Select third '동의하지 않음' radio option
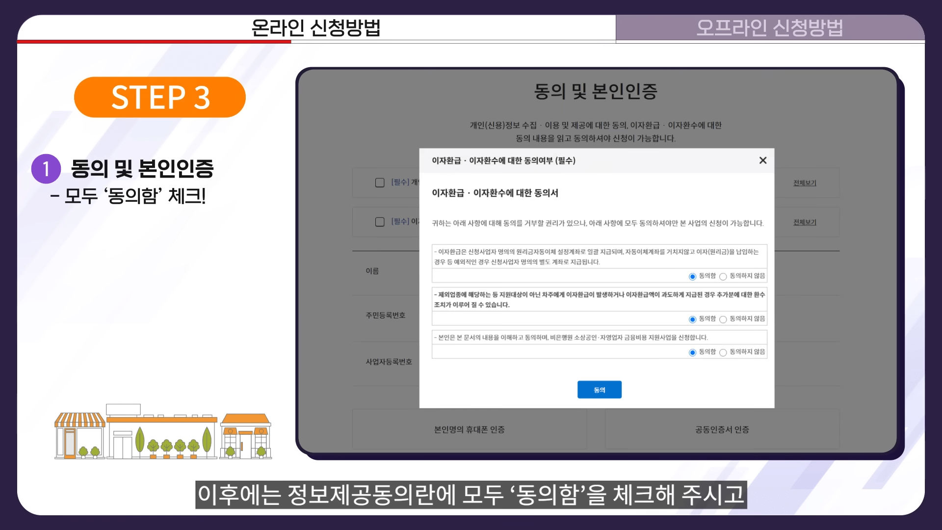Viewport: 942px width, 530px height. click(723, 352)
